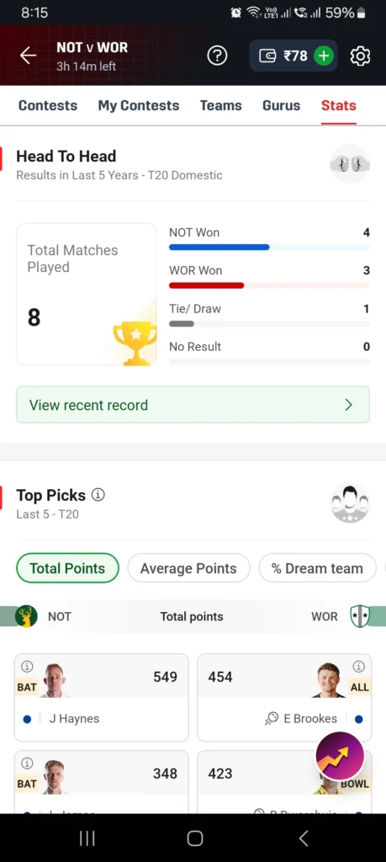The height and width of the screenshot is (862, 386).
Task: Open J Haynes player card
Action: [x=102, y=698]
